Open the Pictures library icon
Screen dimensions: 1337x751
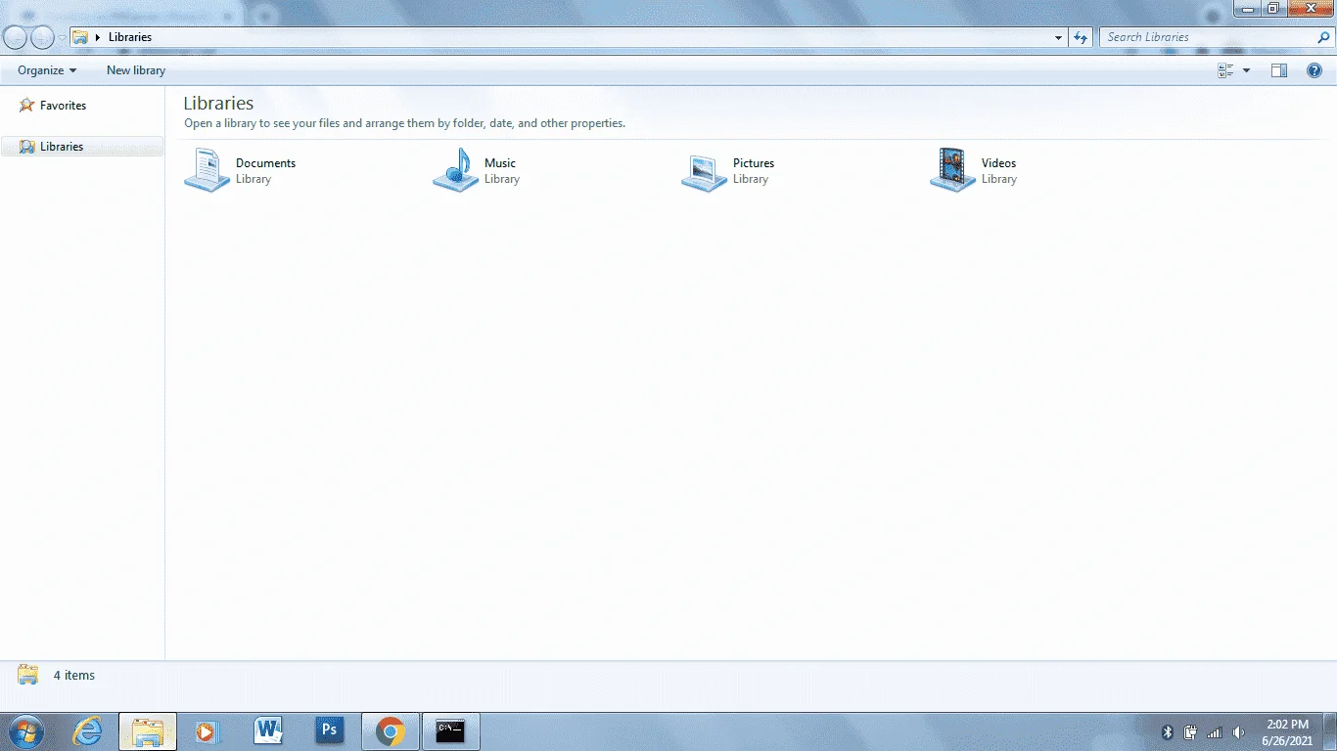[x=704, y=171]
